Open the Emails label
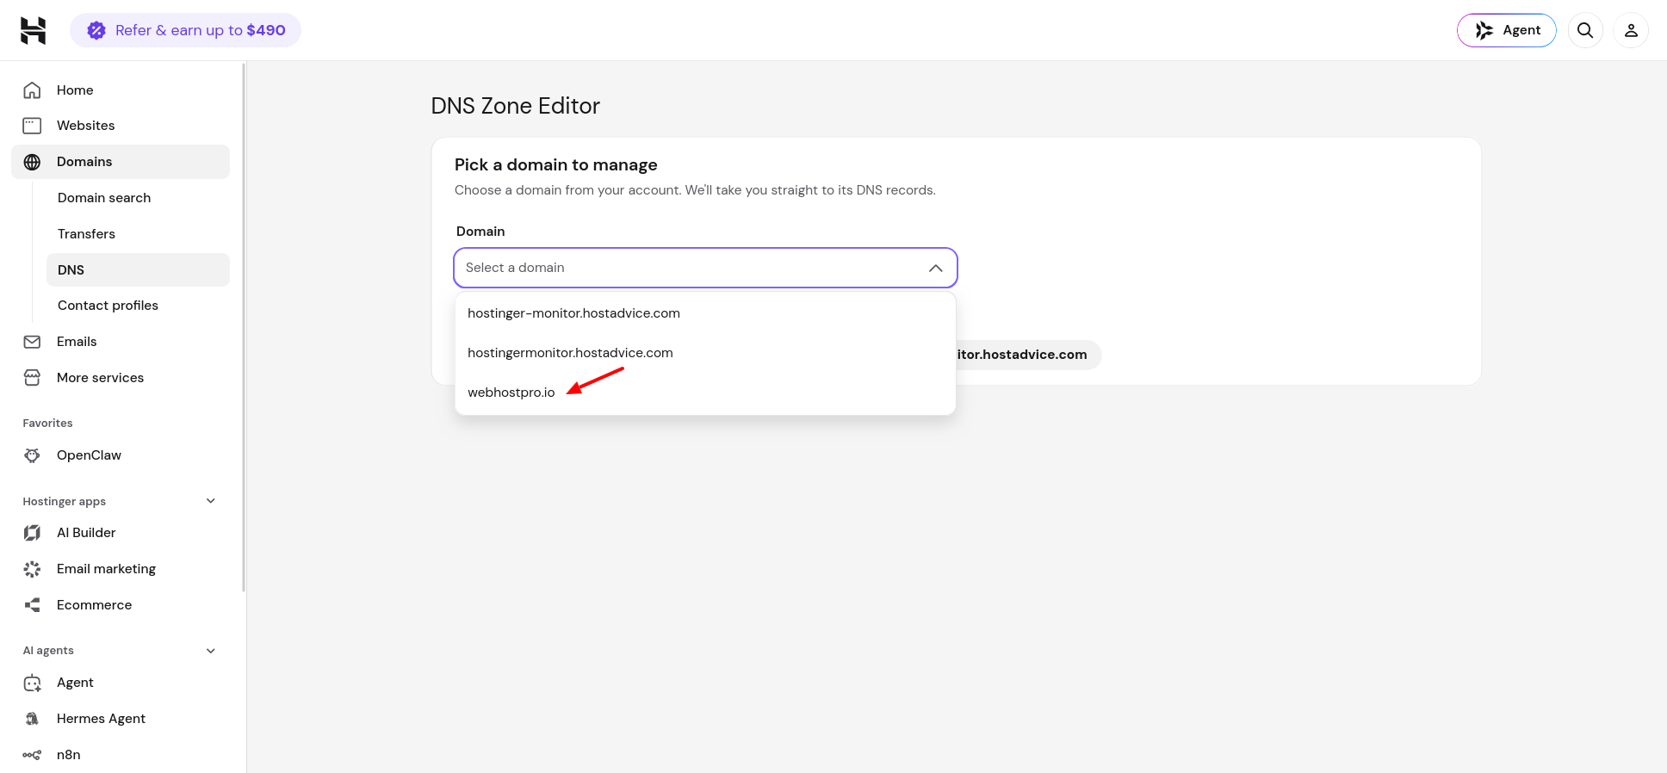The image size is (1667, 773). 77,342
